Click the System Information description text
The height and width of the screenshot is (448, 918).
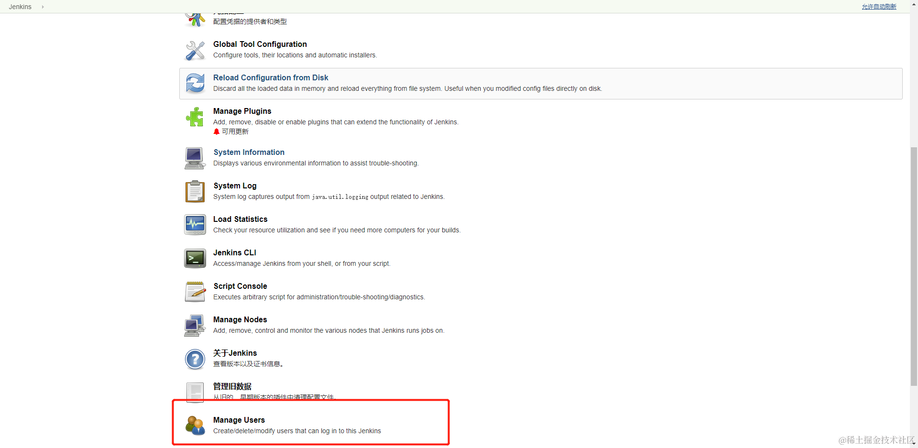(316, 163)
